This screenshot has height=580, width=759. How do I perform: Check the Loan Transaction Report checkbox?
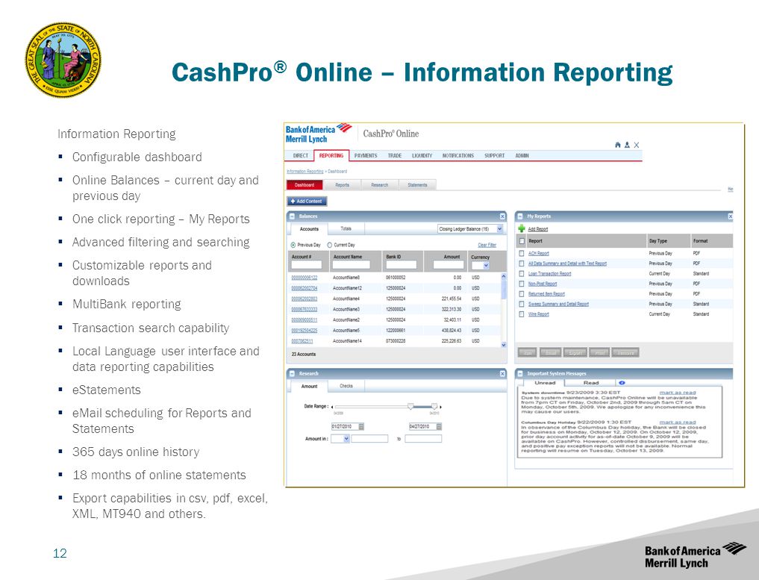(x=522, y=273)
